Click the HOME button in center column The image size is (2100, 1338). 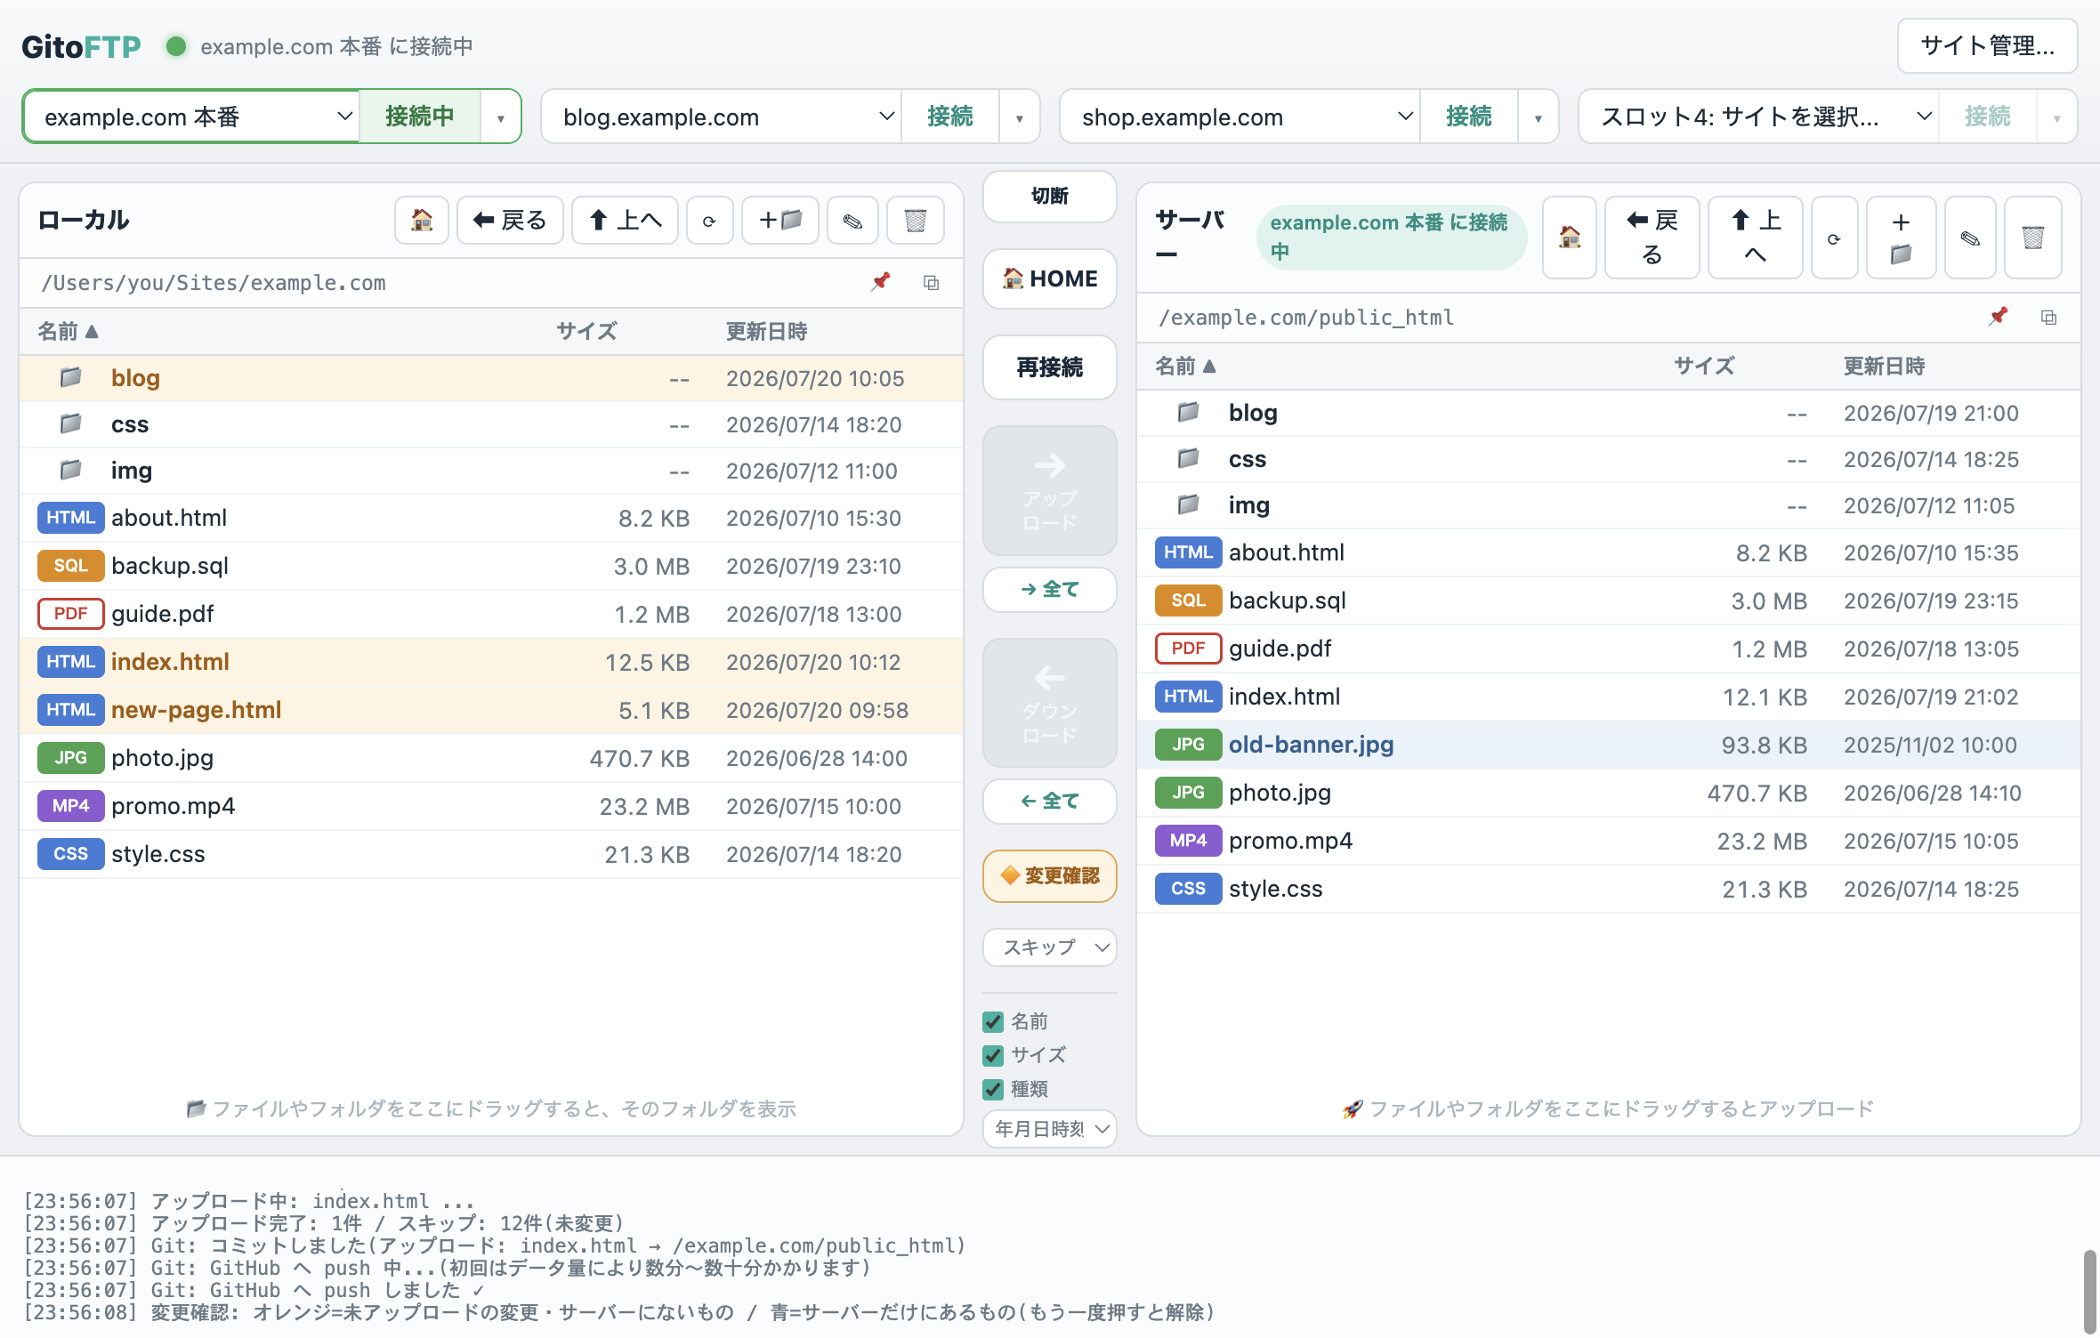point(1050,278)
